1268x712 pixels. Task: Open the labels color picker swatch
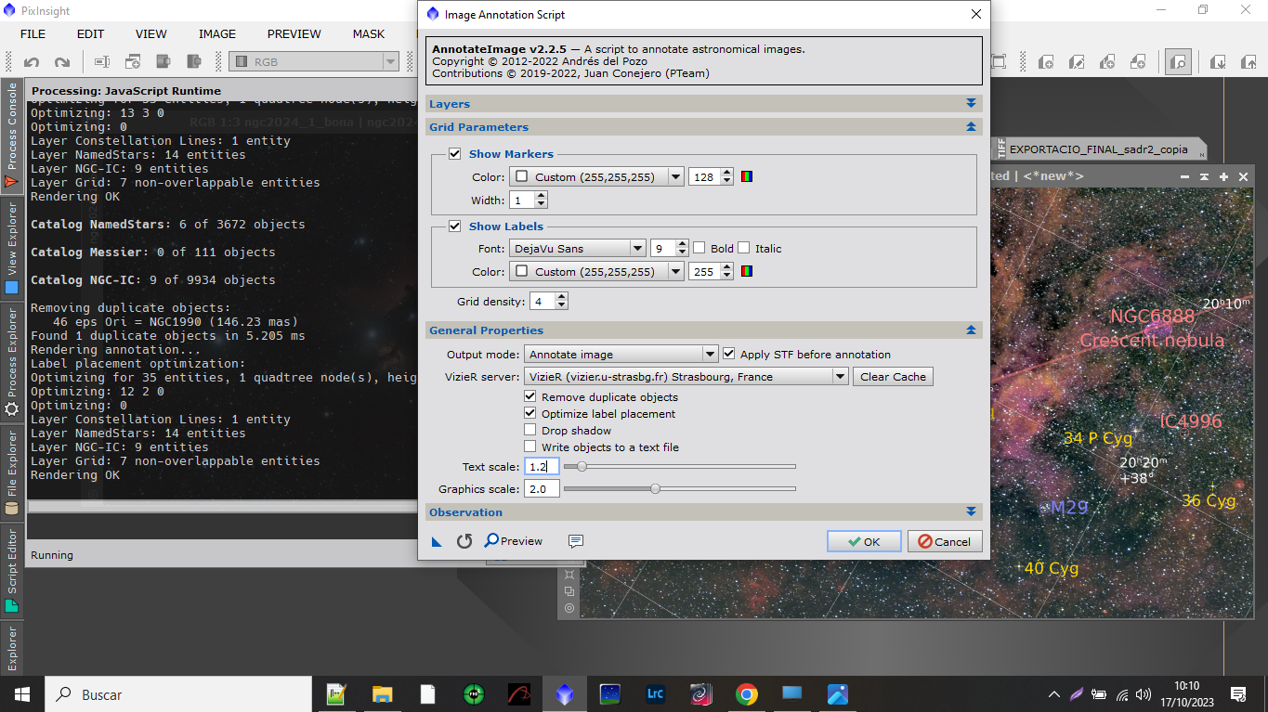coord(747,272)
